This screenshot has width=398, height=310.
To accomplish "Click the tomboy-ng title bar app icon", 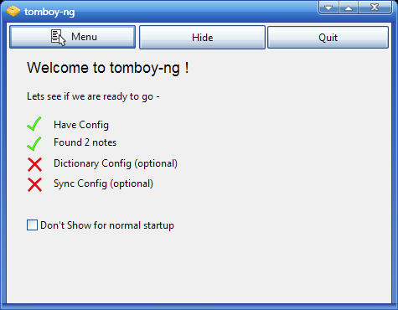I will click(x=13, y=11).
